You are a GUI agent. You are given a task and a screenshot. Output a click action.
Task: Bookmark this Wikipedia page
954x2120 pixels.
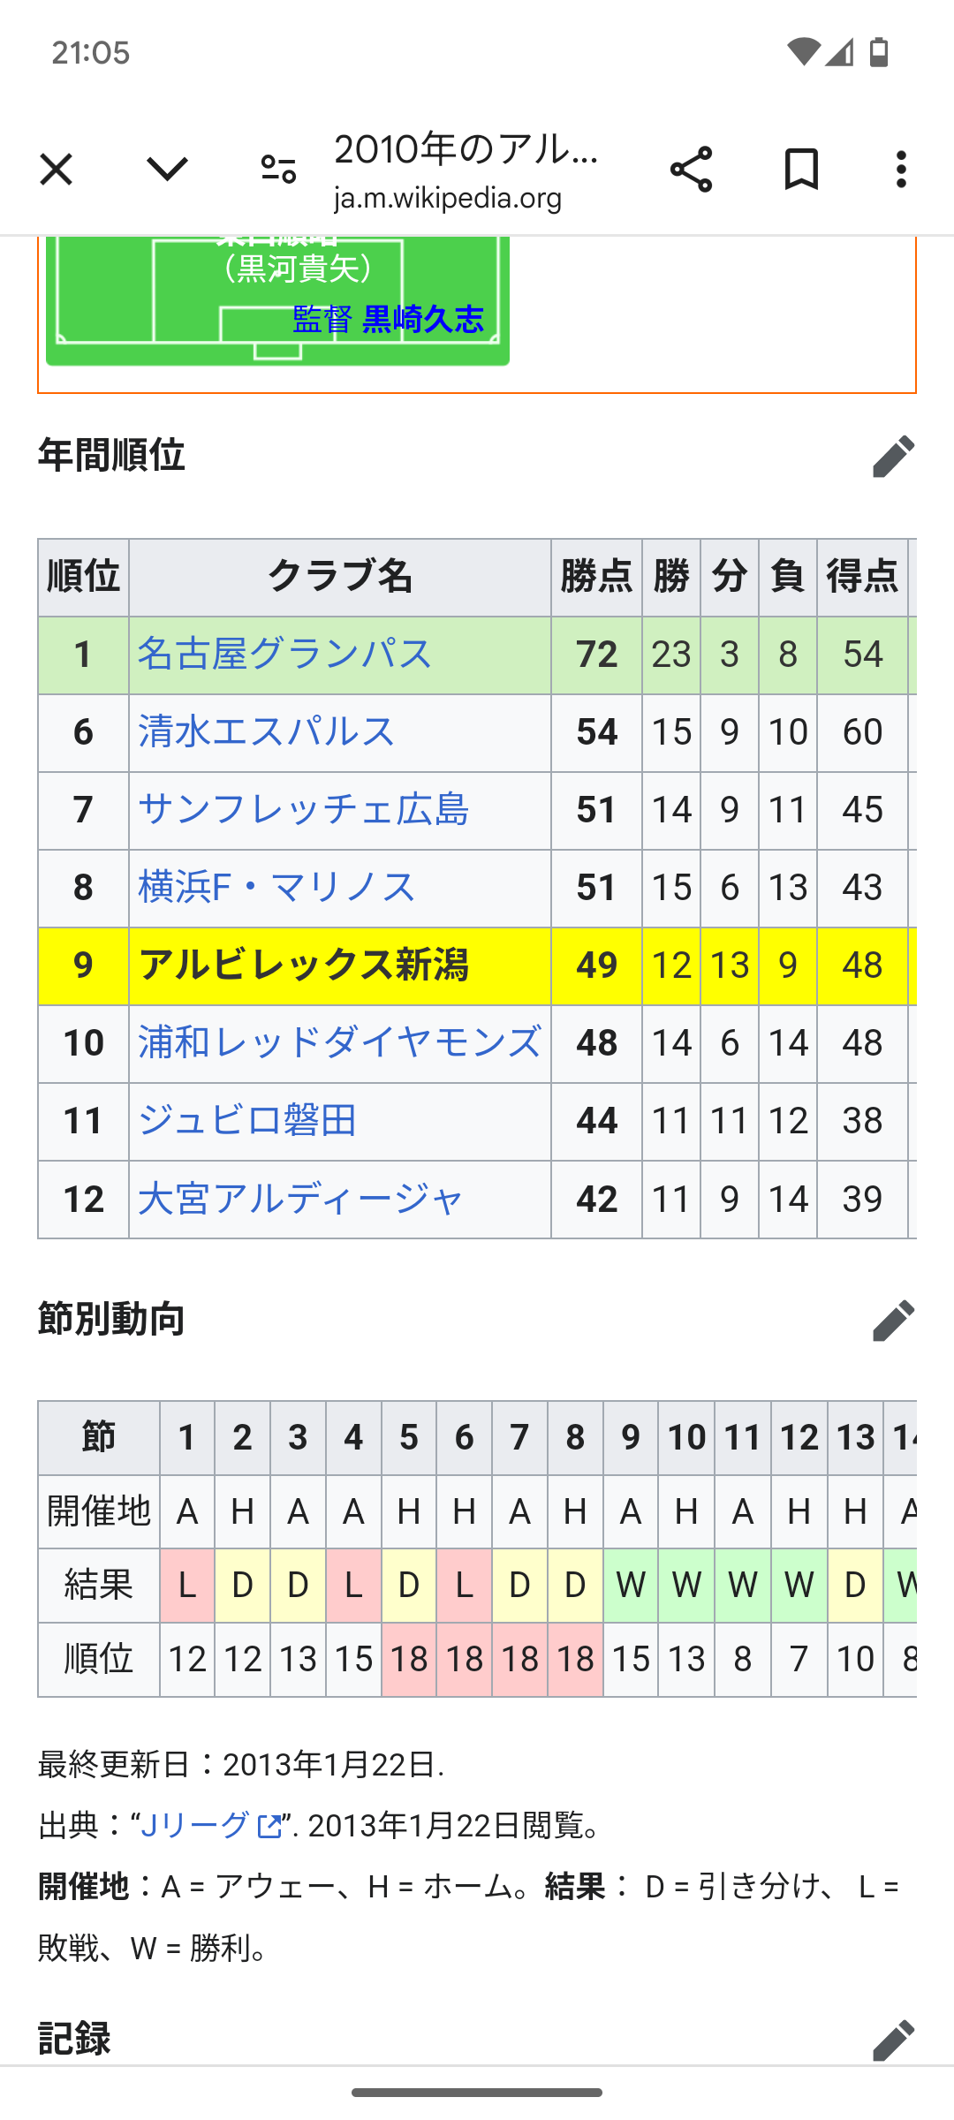(801, 169)
